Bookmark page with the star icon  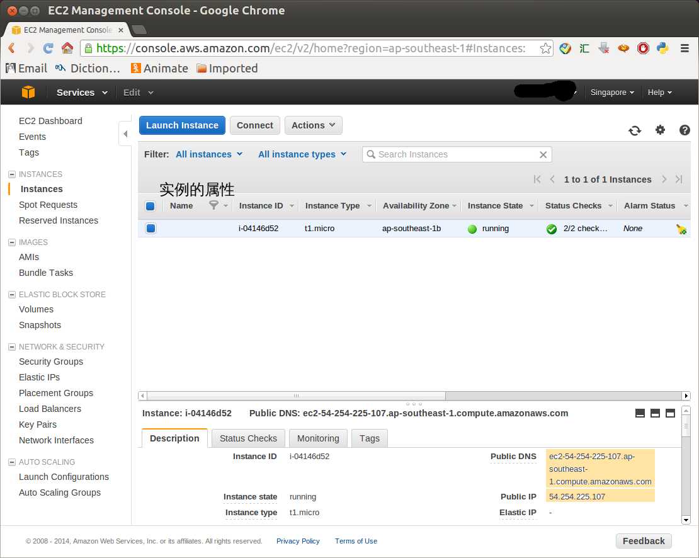point(545,48)
